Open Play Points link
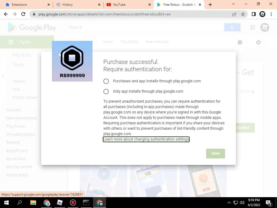 coord(15,126)
